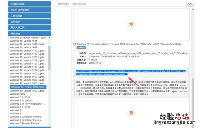This screenshot has height=128, width=200.
Task: Expand the 应用程序 section
Action: pos(29,21)
